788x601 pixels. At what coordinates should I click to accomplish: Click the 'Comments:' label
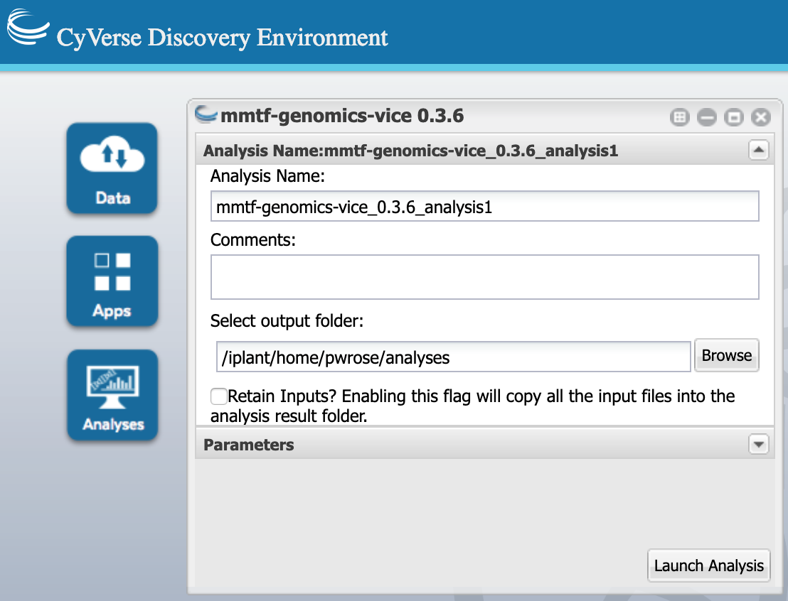coord(252,240)
